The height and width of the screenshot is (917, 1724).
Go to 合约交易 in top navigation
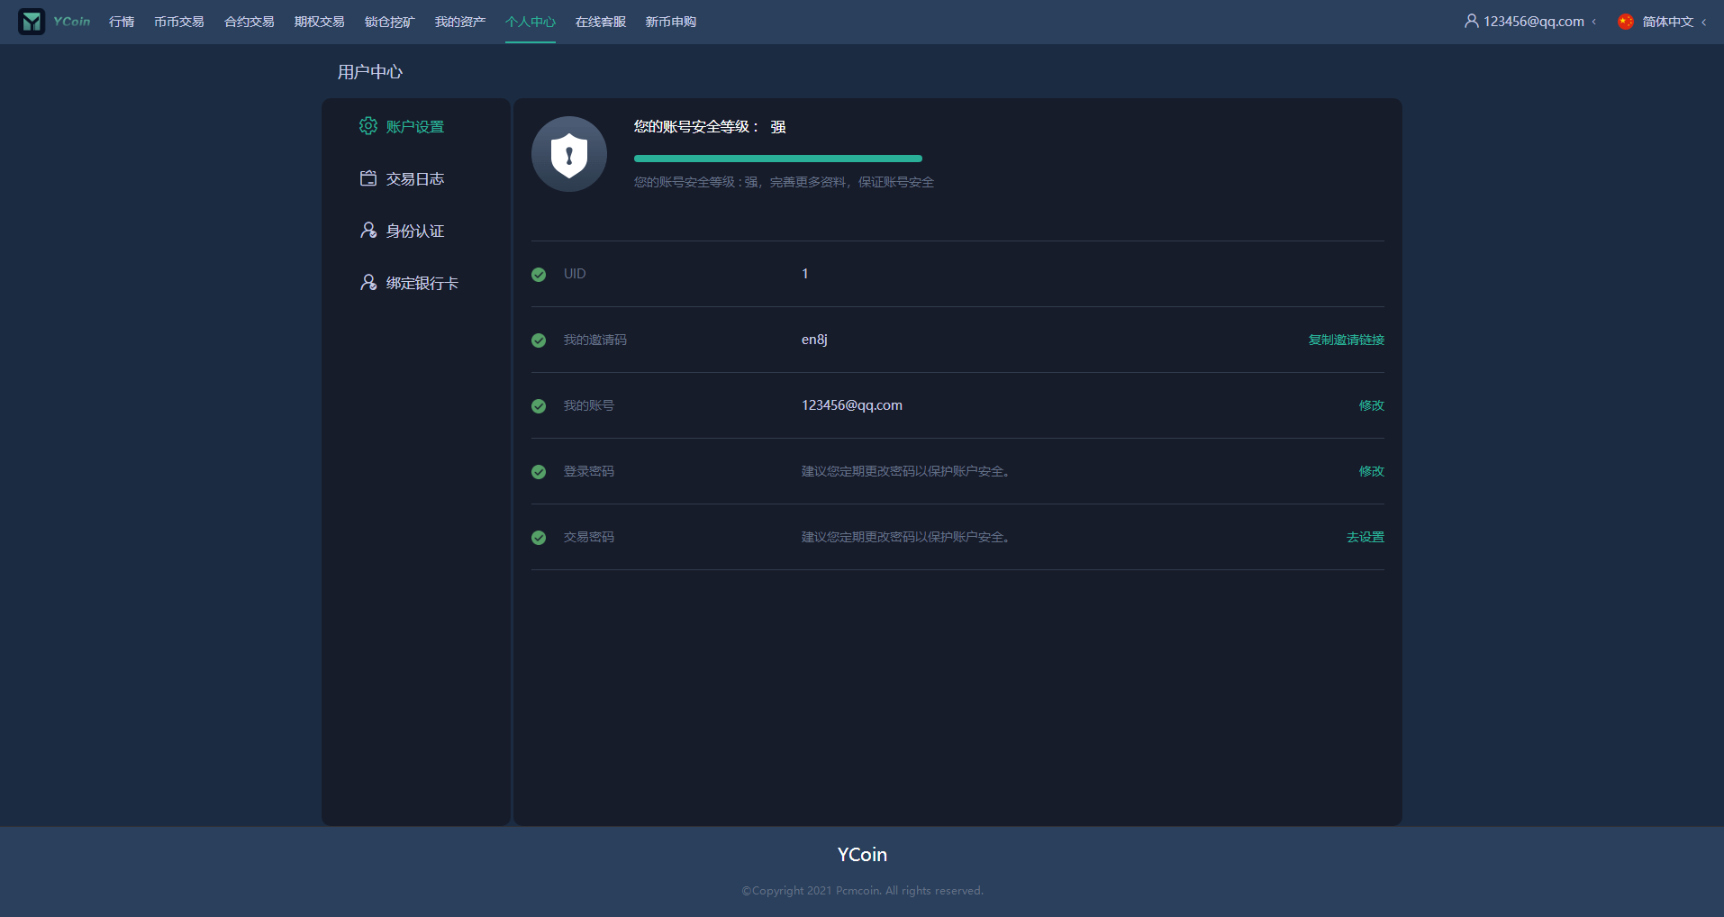click(249, 22)
